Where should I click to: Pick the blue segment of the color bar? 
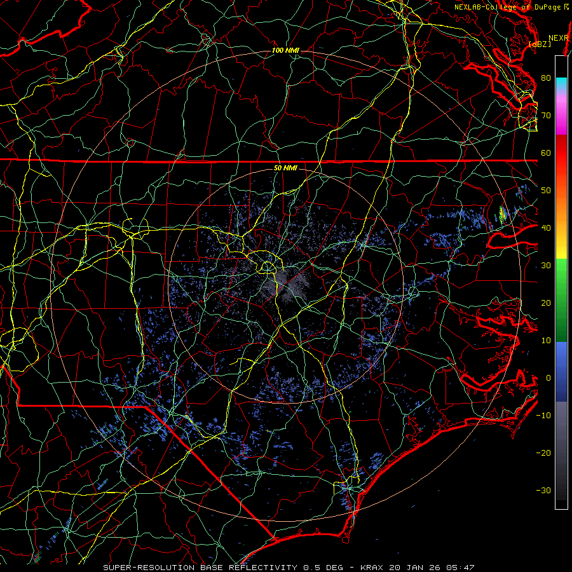click(x=561, y=372)
